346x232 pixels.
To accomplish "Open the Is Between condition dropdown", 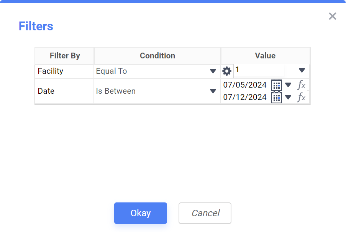I will tap(213, 91).
